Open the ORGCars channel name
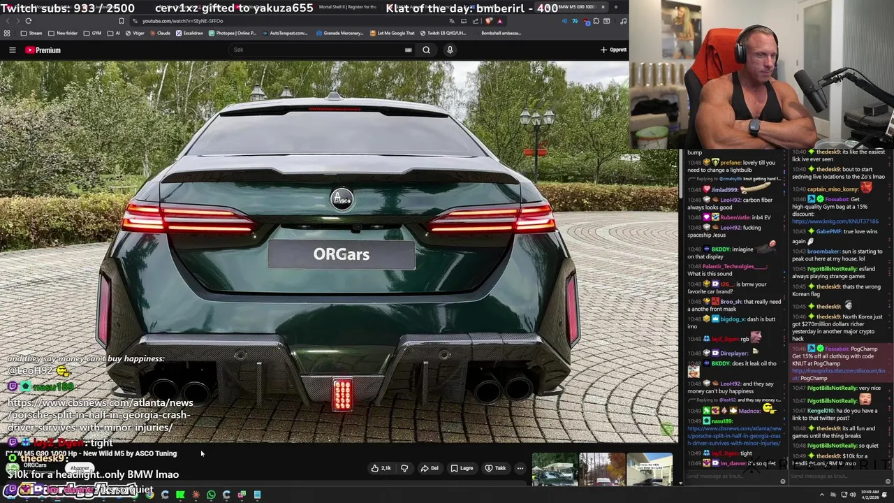 (35, 465)
